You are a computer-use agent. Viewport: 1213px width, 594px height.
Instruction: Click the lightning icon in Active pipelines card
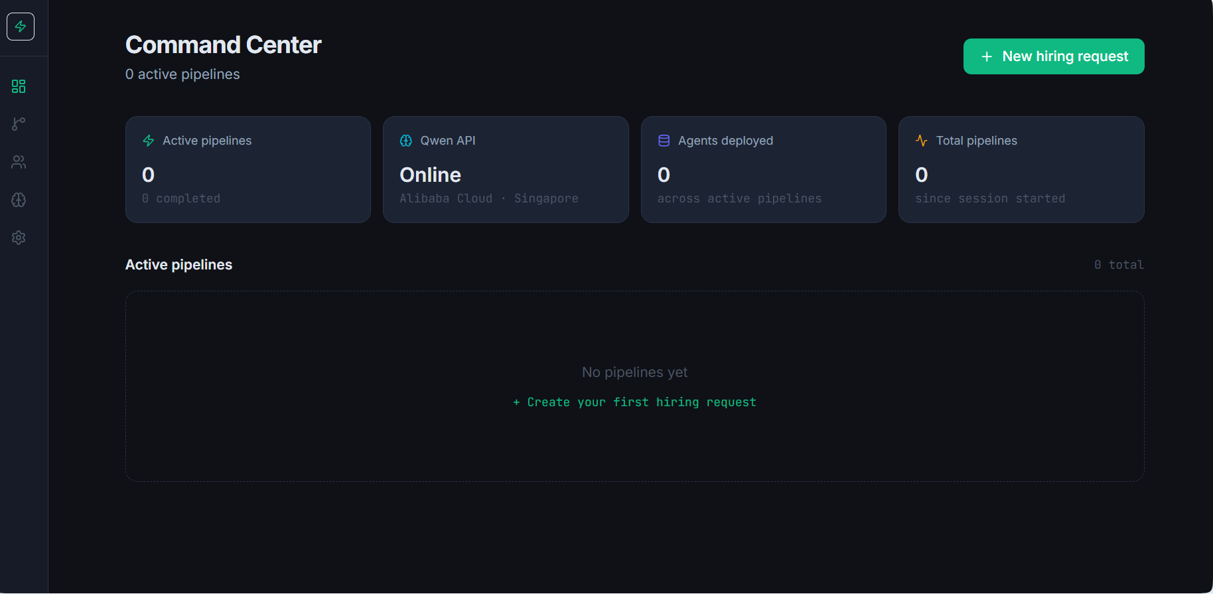pos(149,141)
